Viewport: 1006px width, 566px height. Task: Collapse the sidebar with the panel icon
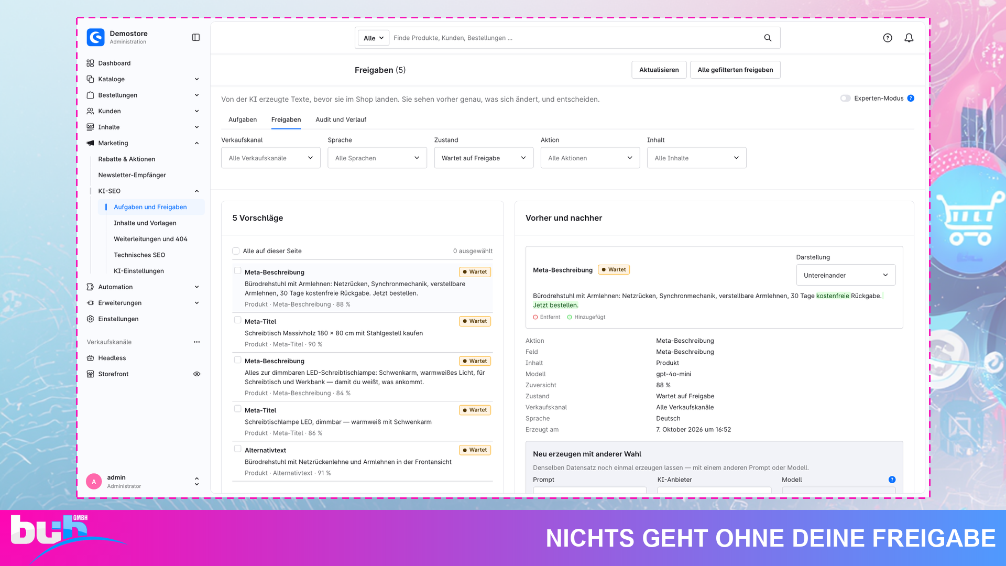pos(196,38)
